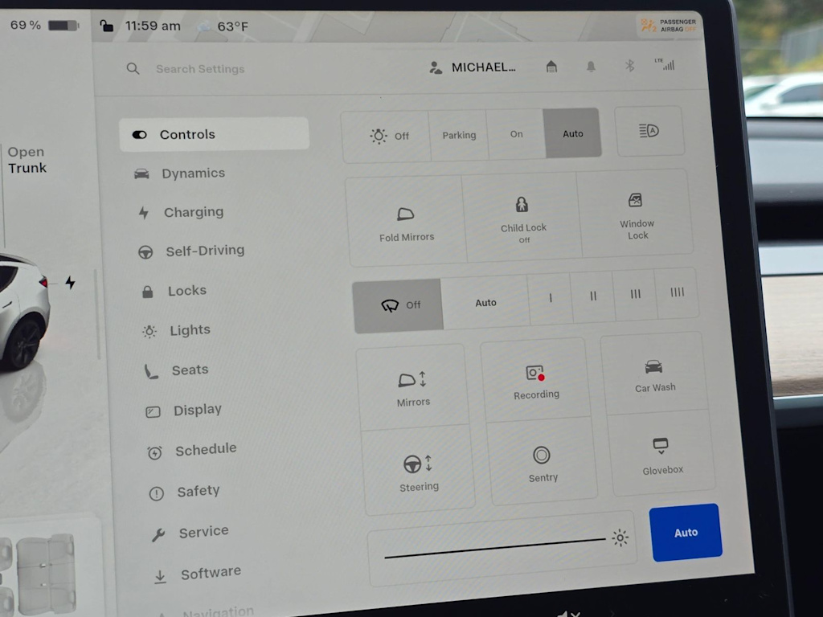Open the Locks settings menu
This screenshot has height=617, width=823.
[x=174, y=291]
